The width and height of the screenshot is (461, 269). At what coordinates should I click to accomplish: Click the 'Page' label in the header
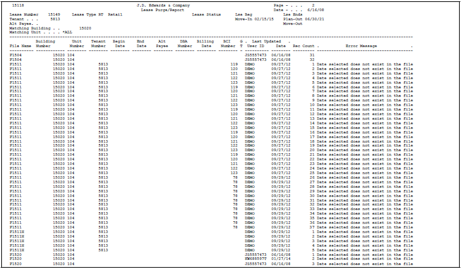pos(278,6)
